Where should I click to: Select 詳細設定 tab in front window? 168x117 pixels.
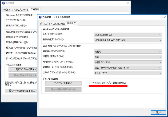71,24
